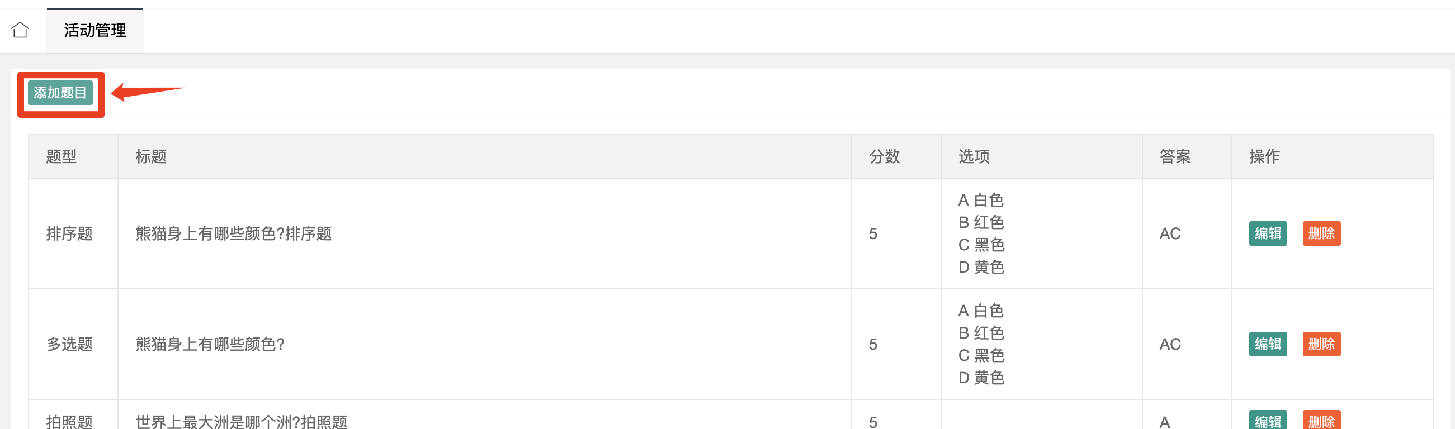Click the 多选题 type cell
This screenshot has width=1455, height=429.
coord(69,344)
